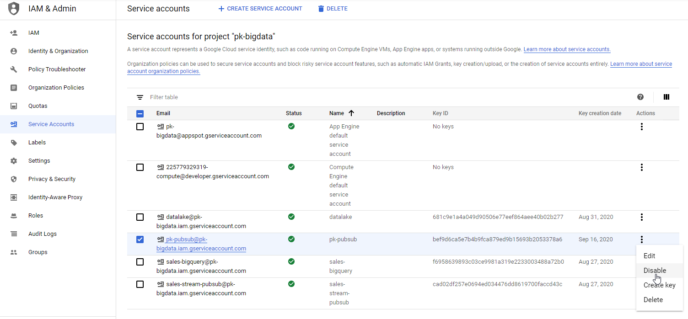Click the Key creation date column header

coord(600,113)
